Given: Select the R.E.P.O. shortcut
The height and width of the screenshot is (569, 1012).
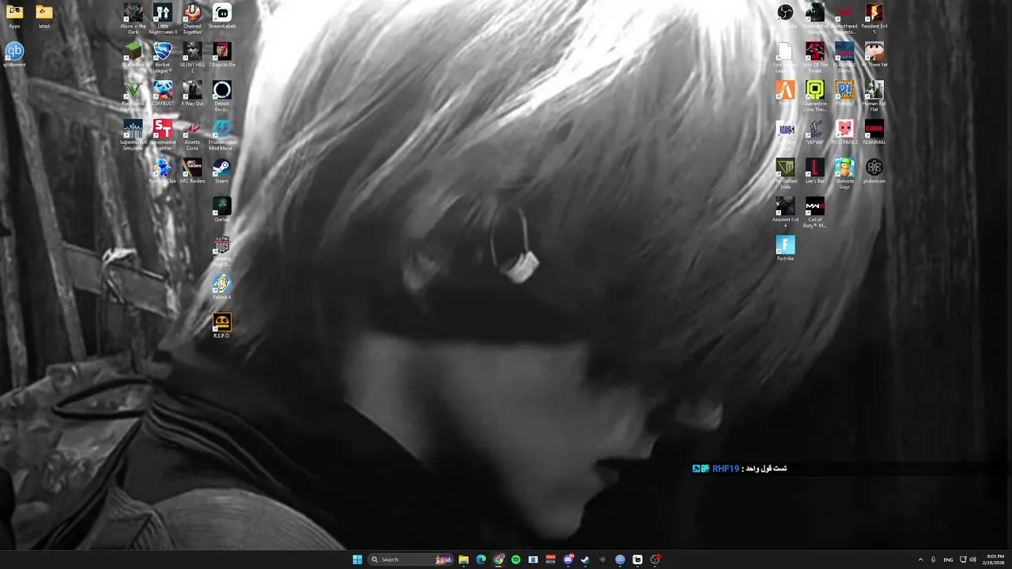Looking at the screenshot, I should pyautogui.click(x=222, y=326).
